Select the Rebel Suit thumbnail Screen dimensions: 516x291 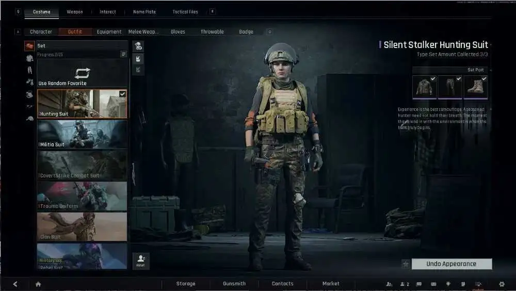pos(82,256)
